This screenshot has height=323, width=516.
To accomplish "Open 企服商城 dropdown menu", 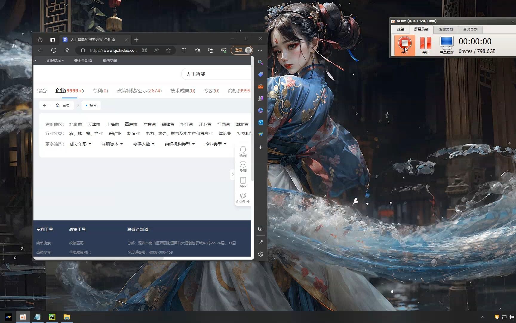I will coord(55,60).
